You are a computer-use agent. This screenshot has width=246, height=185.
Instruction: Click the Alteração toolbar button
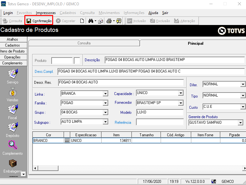(x=184, y=21)
